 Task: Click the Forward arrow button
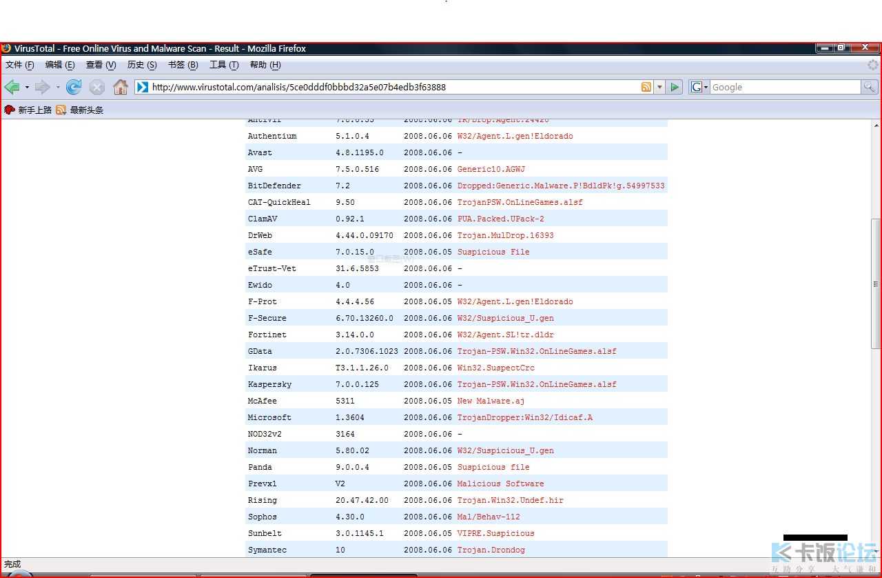[x=42, y=87]
